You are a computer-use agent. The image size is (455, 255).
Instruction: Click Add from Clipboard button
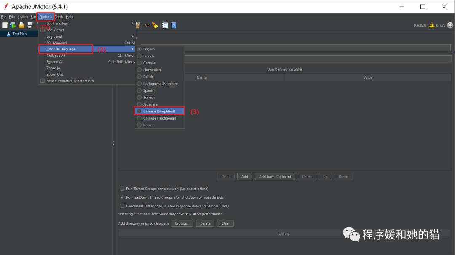pos(275,176)
